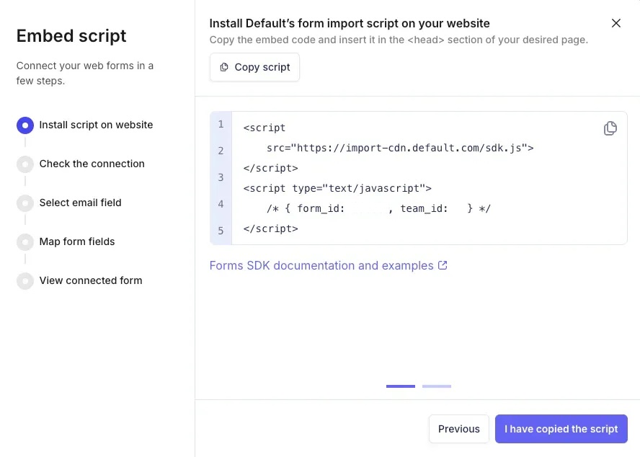Select the Check the connection step
Image resolution: width=640 pixels, height=457 pixels.
[92, 164]
